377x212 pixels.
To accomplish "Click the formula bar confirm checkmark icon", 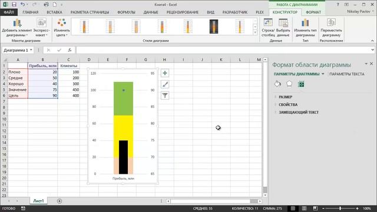I will click(x=59, y=50).
